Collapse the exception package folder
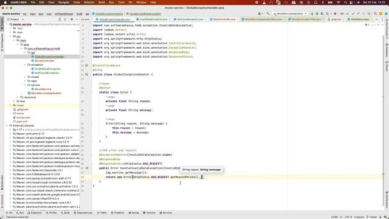The image size is (389, 219). [x=25, y=65]
